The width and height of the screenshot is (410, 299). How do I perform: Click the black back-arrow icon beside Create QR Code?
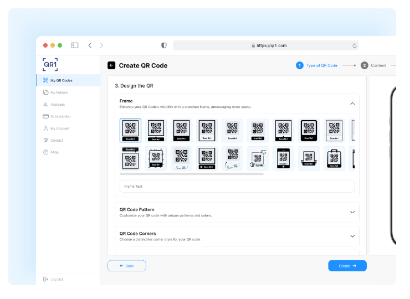point(111,65)
